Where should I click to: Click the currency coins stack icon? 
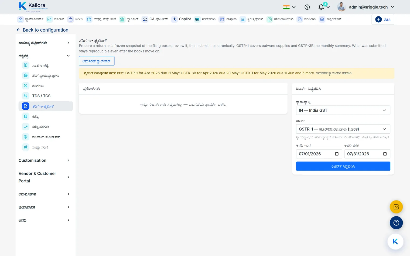point(26,116)
